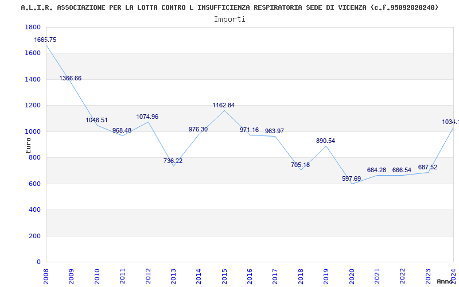Click the x-axis year label 2009
This screenshot has height=287, width=459.
(x=71, y=276)
